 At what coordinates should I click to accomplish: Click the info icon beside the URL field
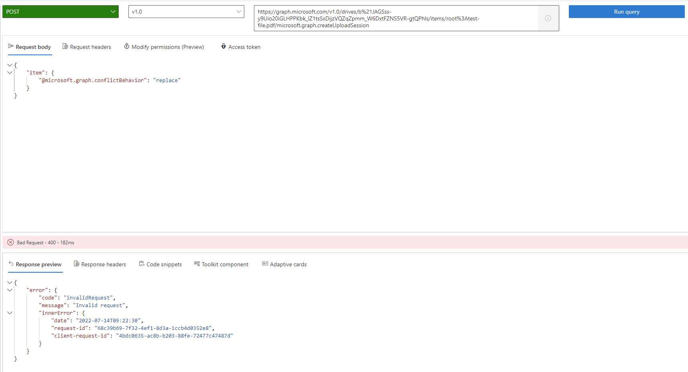(548, 18)
